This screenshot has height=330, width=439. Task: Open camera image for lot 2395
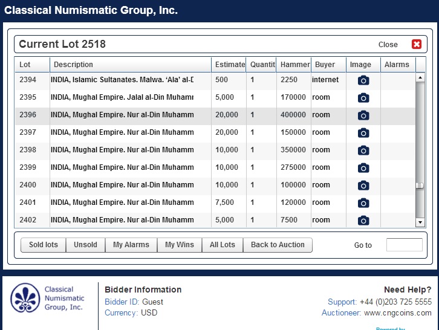click(x=363, y=98)
